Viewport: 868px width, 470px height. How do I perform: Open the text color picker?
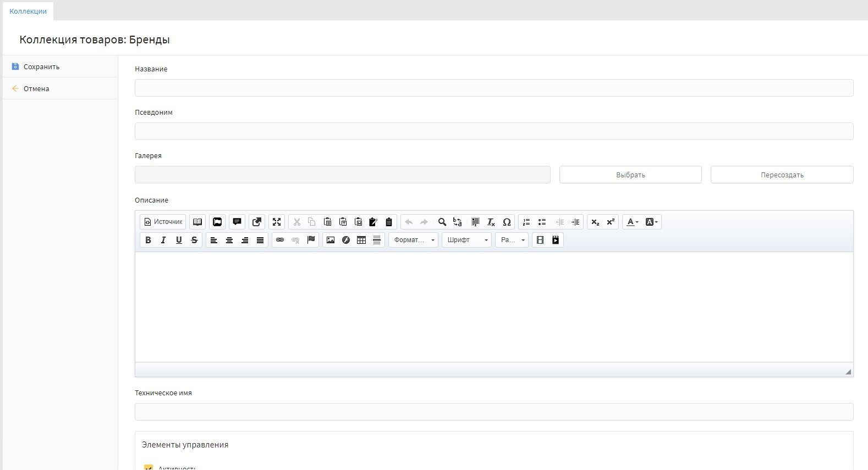tap(632, 222)
